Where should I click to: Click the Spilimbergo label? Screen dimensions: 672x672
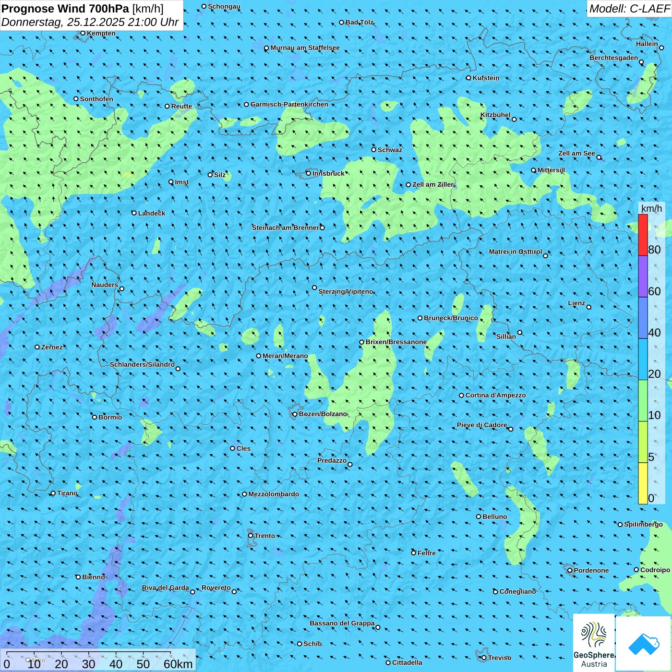(x=643, y=524)
